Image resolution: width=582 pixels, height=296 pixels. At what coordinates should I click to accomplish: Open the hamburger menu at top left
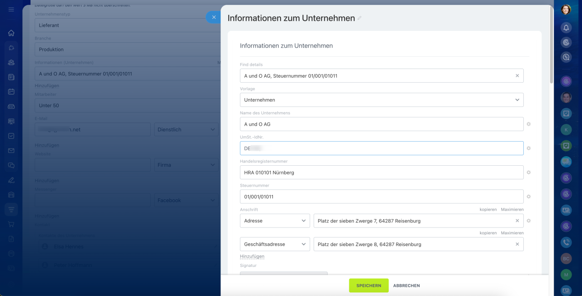click(x=11, y=10)
